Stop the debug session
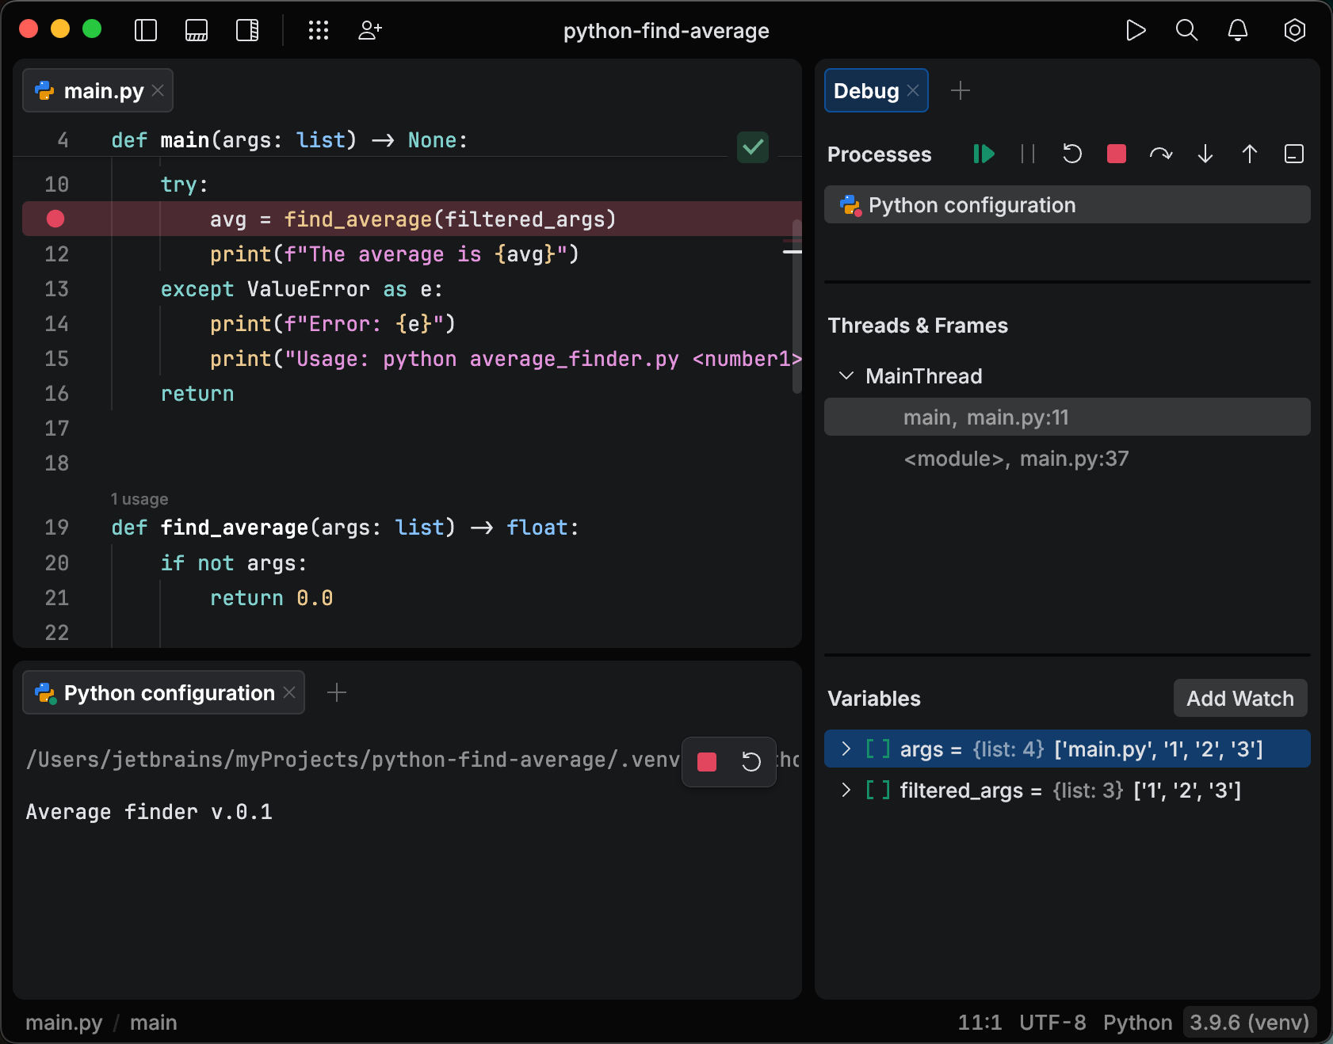Screen dimensions: 1333x1044 coord(1117,154)
